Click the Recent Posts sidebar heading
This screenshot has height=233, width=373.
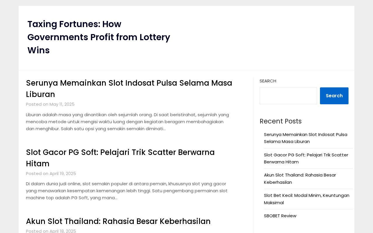pyautogui.click(x=281, y=121)
